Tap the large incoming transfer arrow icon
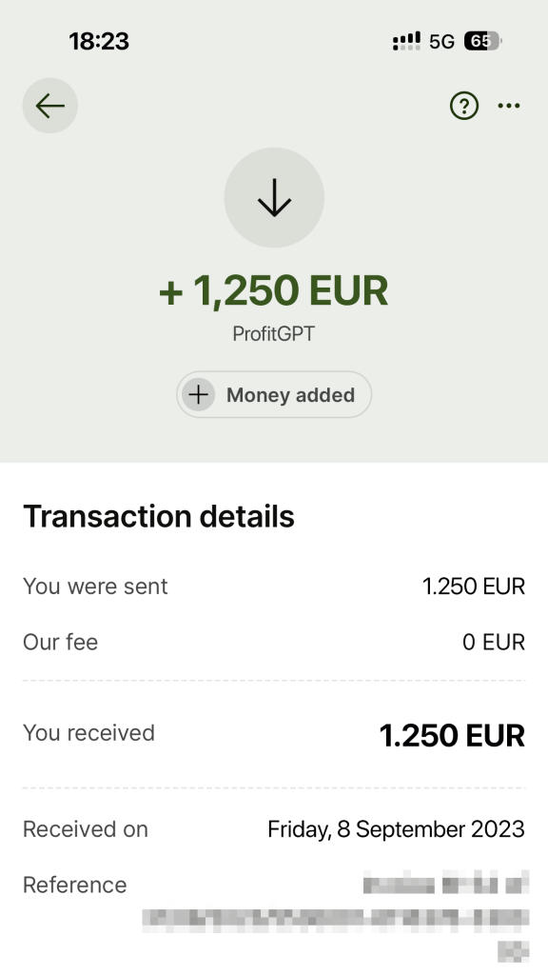 pyautogui.click(x=274, y=198)
